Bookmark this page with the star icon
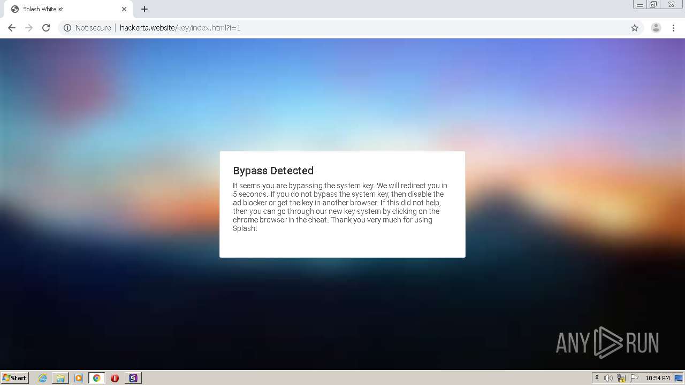This screenshot has height=385, width=685. (635, 28)
